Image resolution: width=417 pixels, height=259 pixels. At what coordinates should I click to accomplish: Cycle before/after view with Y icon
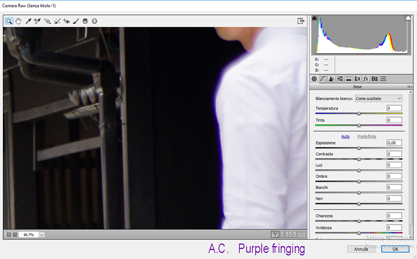tap(275, 234)
